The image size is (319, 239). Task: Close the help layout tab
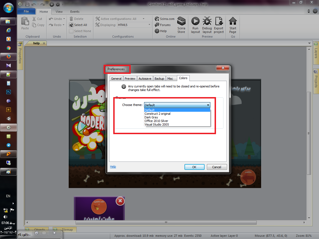[x=44, y=43]
